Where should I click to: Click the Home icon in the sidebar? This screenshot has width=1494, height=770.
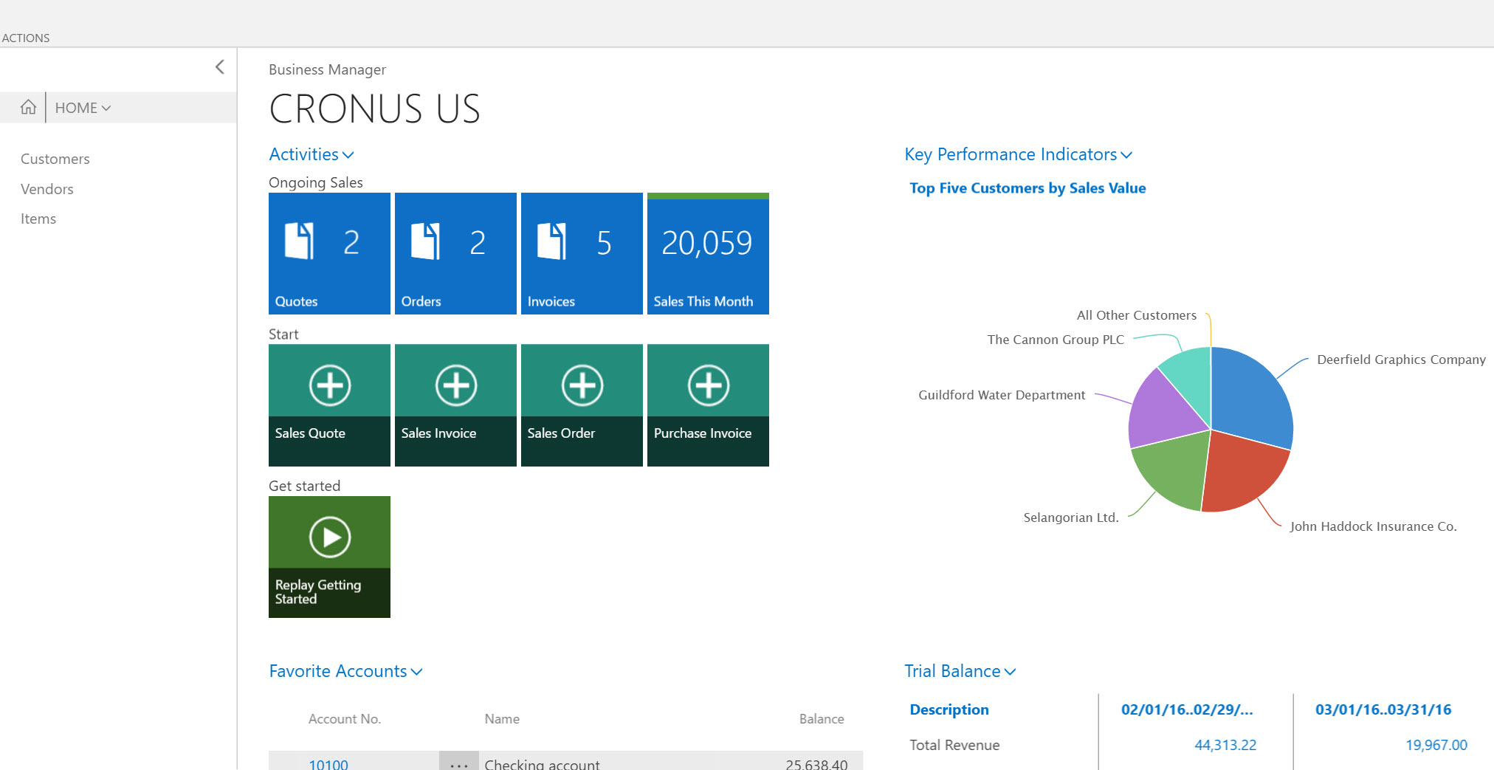pyautogui.click(x=27, y=107)
